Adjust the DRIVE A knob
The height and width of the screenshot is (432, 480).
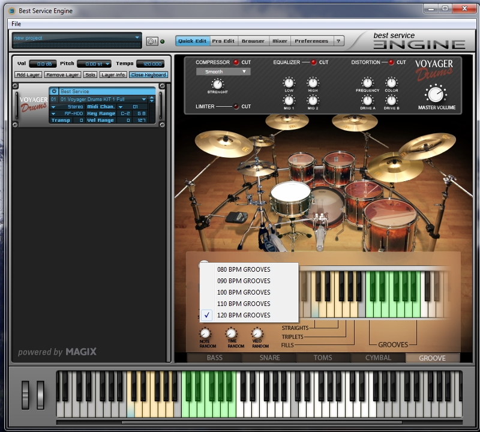click(367, 100)
